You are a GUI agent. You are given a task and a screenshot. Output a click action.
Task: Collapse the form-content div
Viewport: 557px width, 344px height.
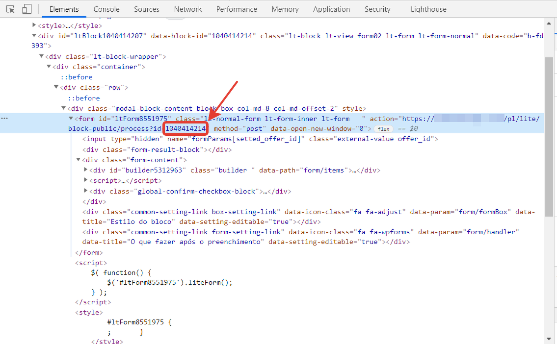79,160
